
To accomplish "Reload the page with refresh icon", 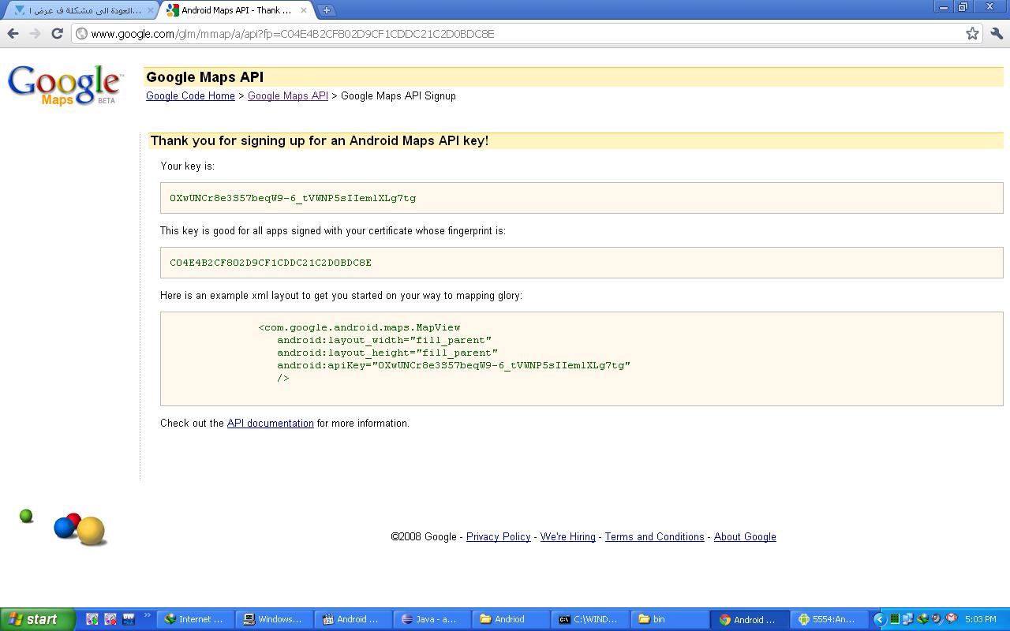I will pos(57,33).
